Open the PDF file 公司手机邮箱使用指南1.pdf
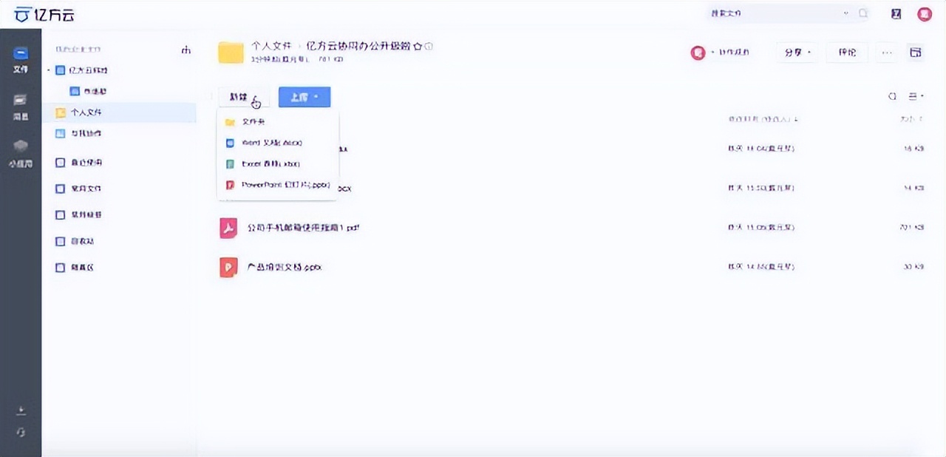The width and height of the screenshot is (946, 457). (x=302, y=228)
